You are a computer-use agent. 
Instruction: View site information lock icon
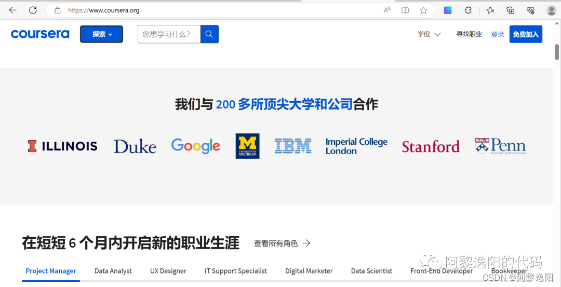pos(58,10)
